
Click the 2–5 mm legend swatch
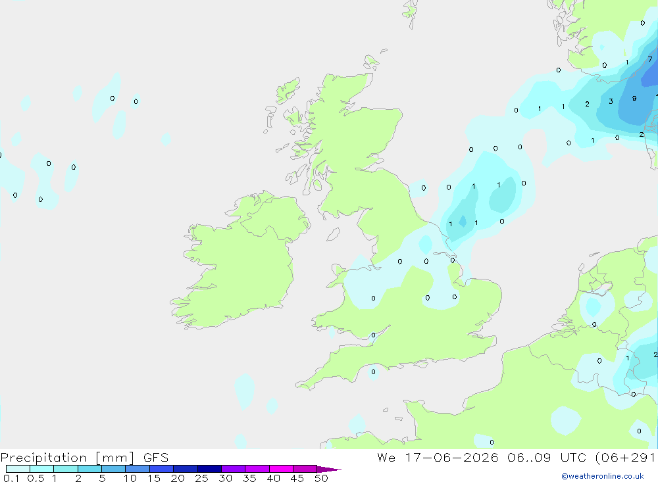click(89, 469)
